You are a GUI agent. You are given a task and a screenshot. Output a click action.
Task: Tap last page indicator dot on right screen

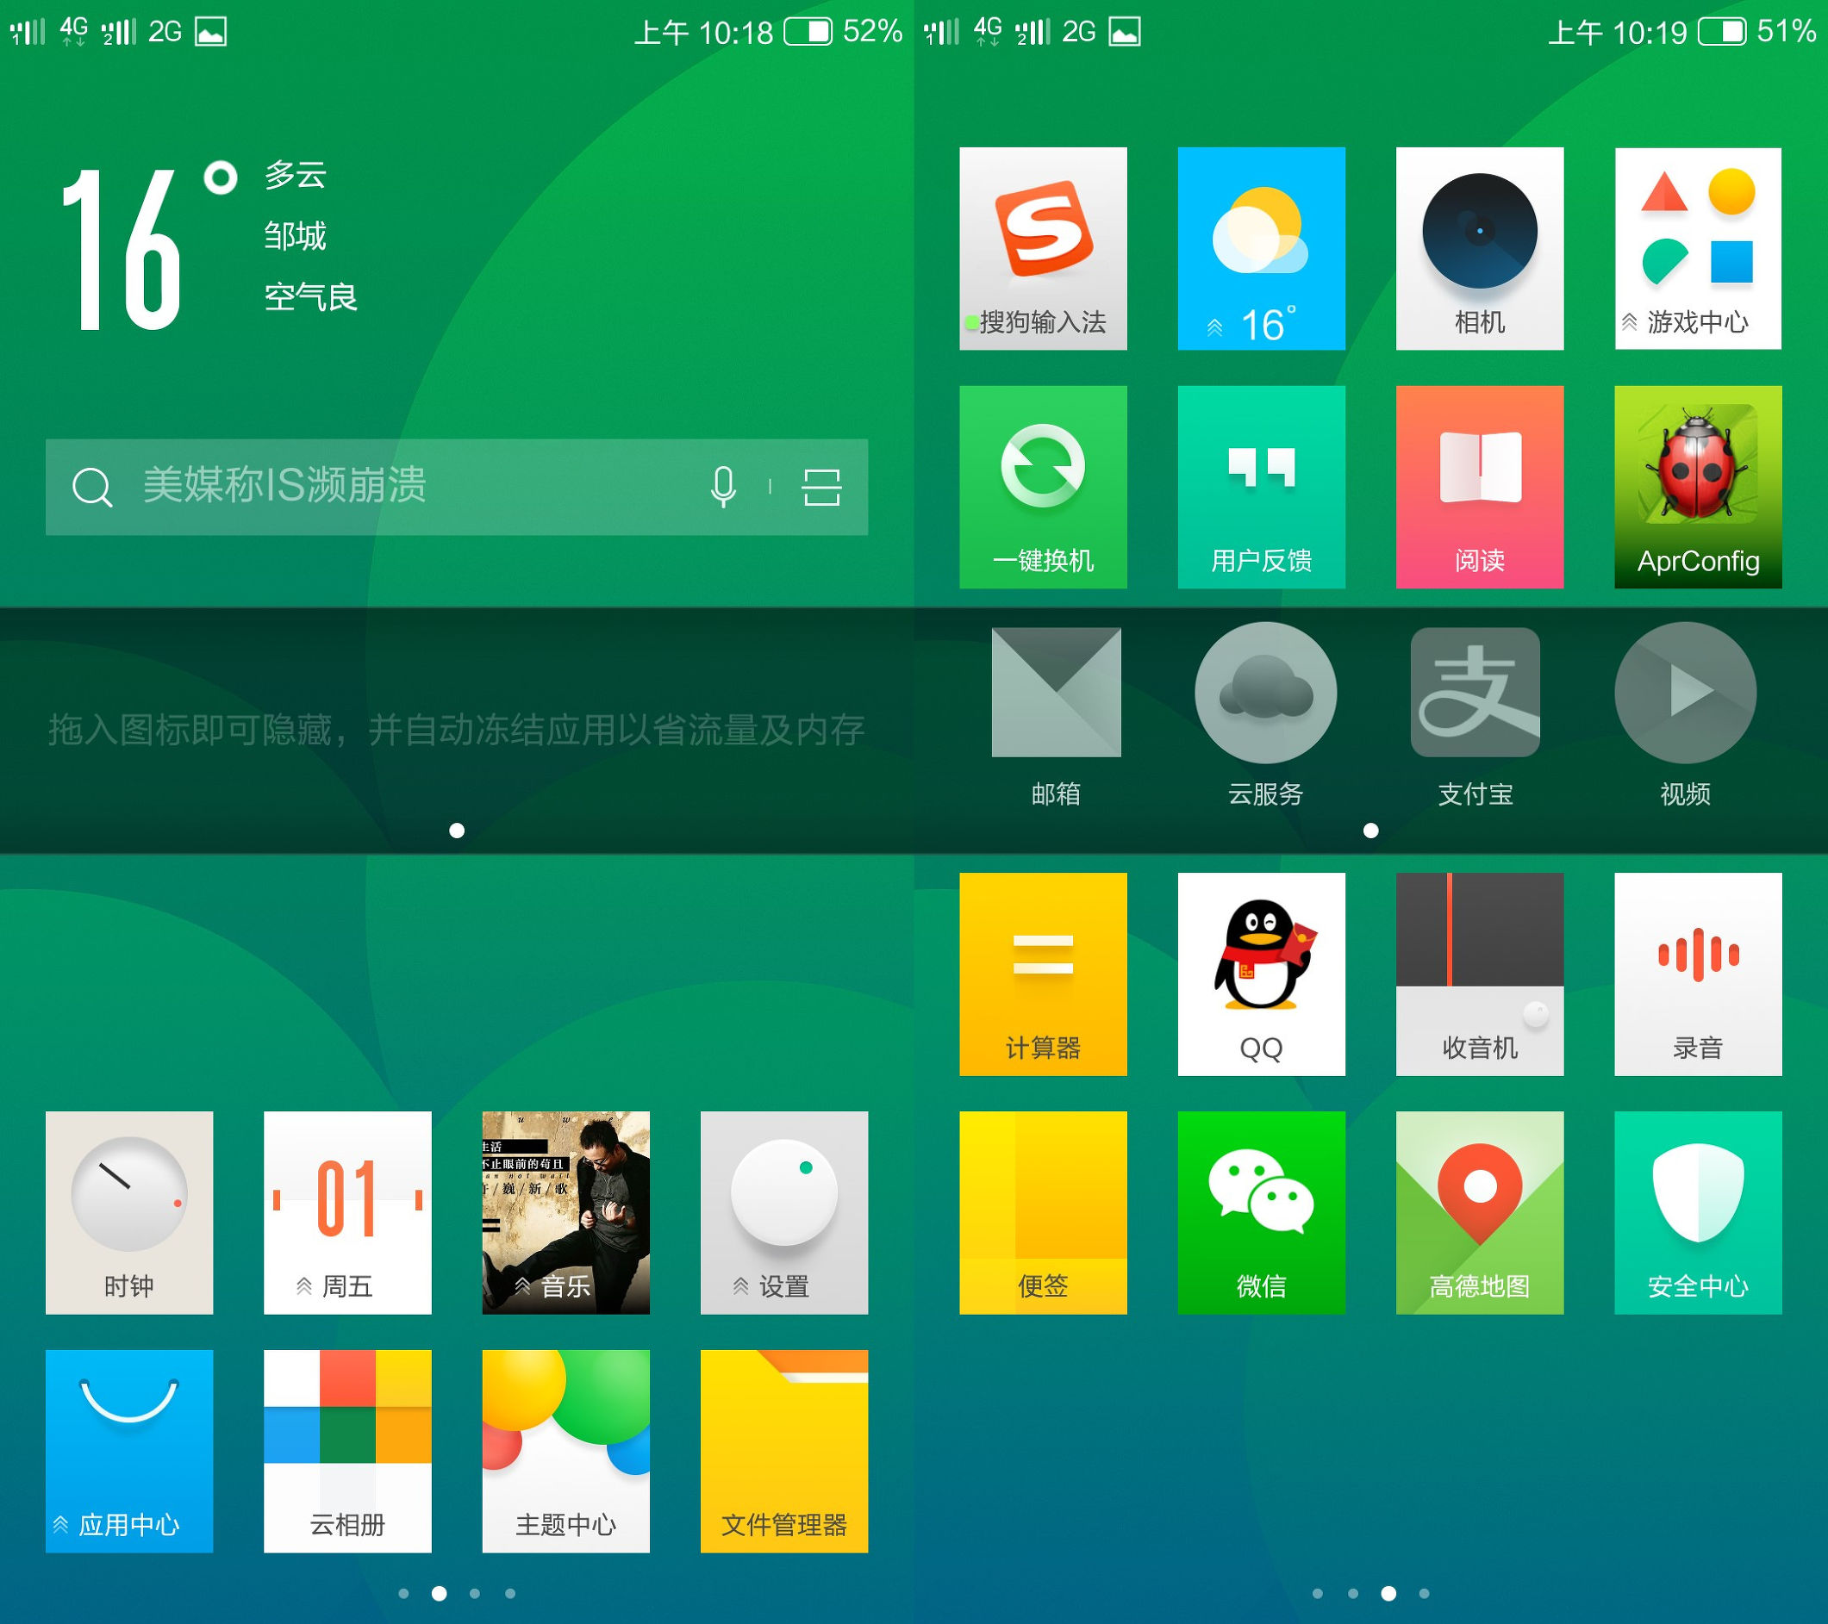[x=1424, y=1594]
